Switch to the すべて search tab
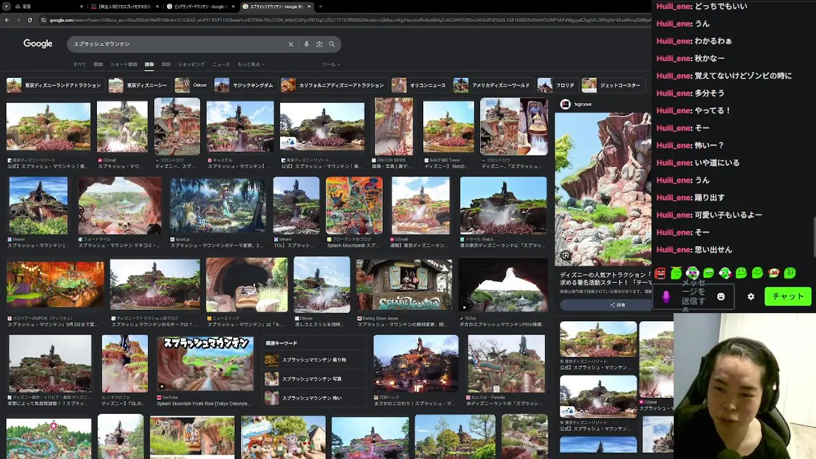The height and width of the screenshot is (459, 816). click(x=80, y=64)
